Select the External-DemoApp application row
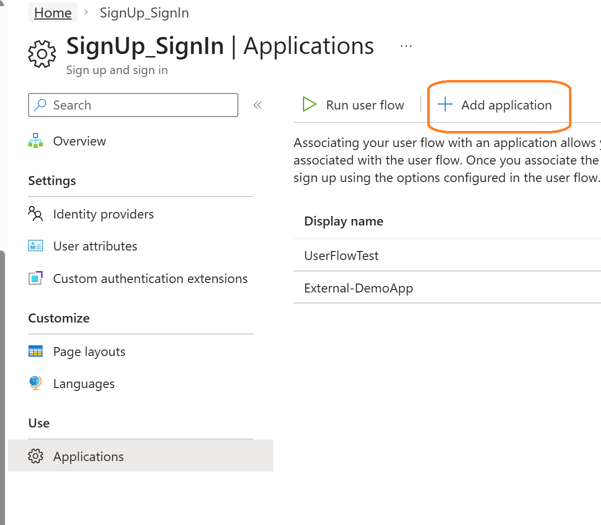Screen dimensions: 601x525 (359, 288)
